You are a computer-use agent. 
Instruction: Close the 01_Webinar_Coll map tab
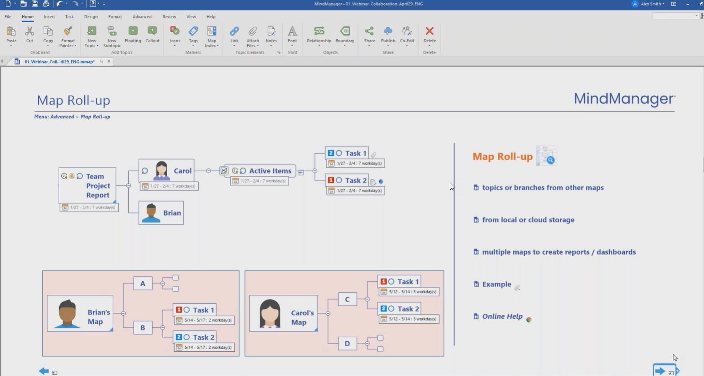point(109,62)
